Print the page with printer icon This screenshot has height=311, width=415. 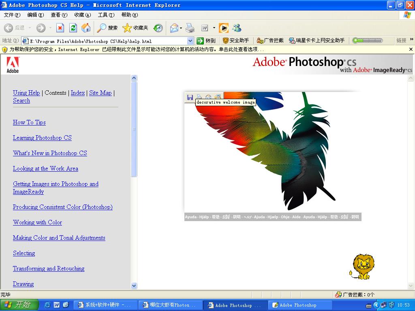(190, 28)
